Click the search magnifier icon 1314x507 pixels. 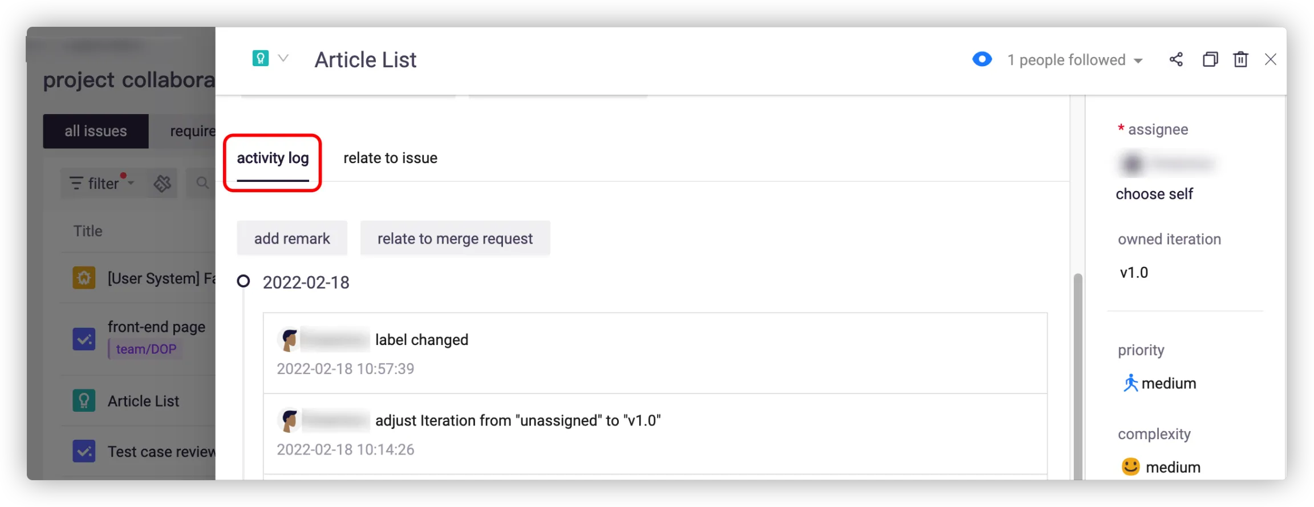(202, 183)
